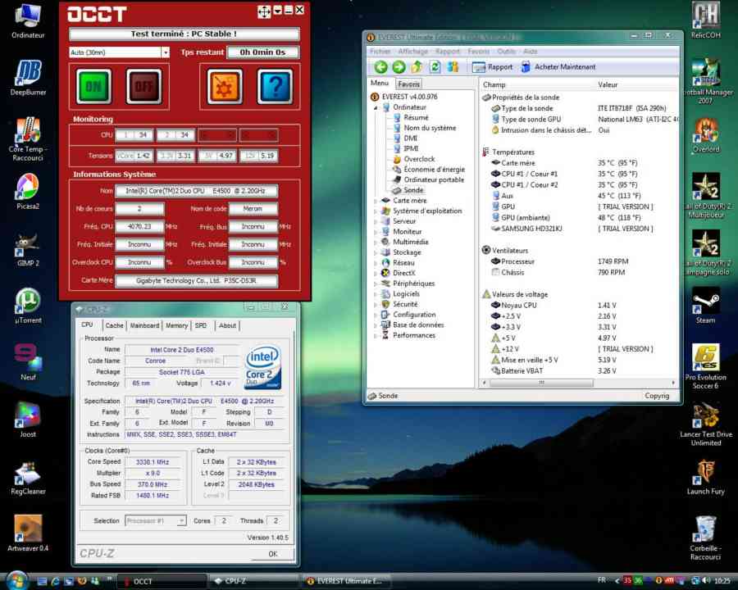Switch to CPU-Z Mainboard tab
This screenshot has width=738, height=590.
point(144,325)
